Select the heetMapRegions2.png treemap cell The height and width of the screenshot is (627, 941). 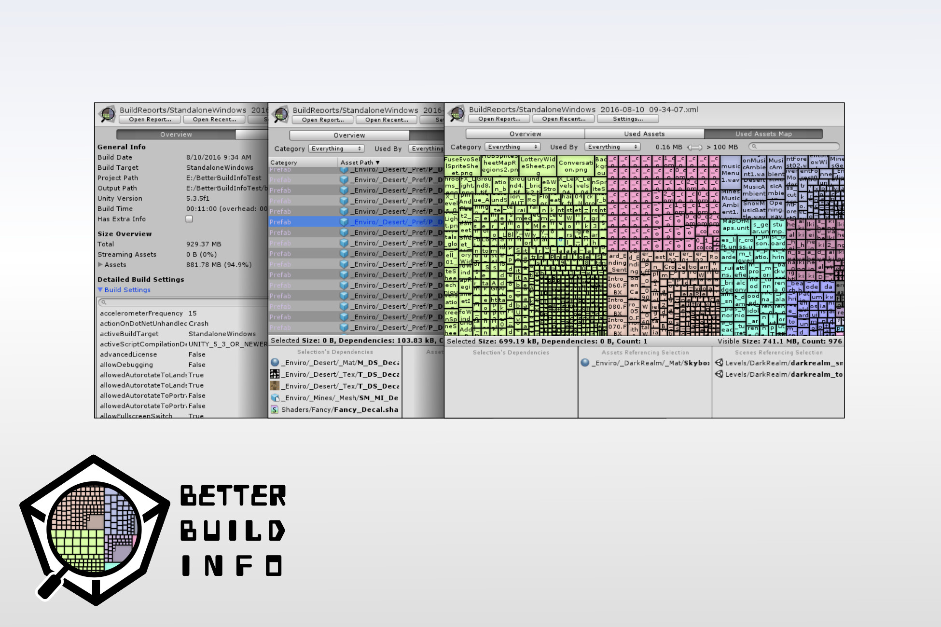499,166
